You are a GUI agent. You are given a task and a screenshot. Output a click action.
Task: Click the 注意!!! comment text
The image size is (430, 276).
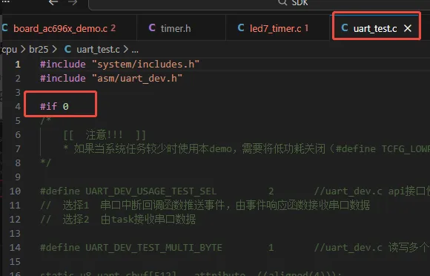[x=105, y=135]
